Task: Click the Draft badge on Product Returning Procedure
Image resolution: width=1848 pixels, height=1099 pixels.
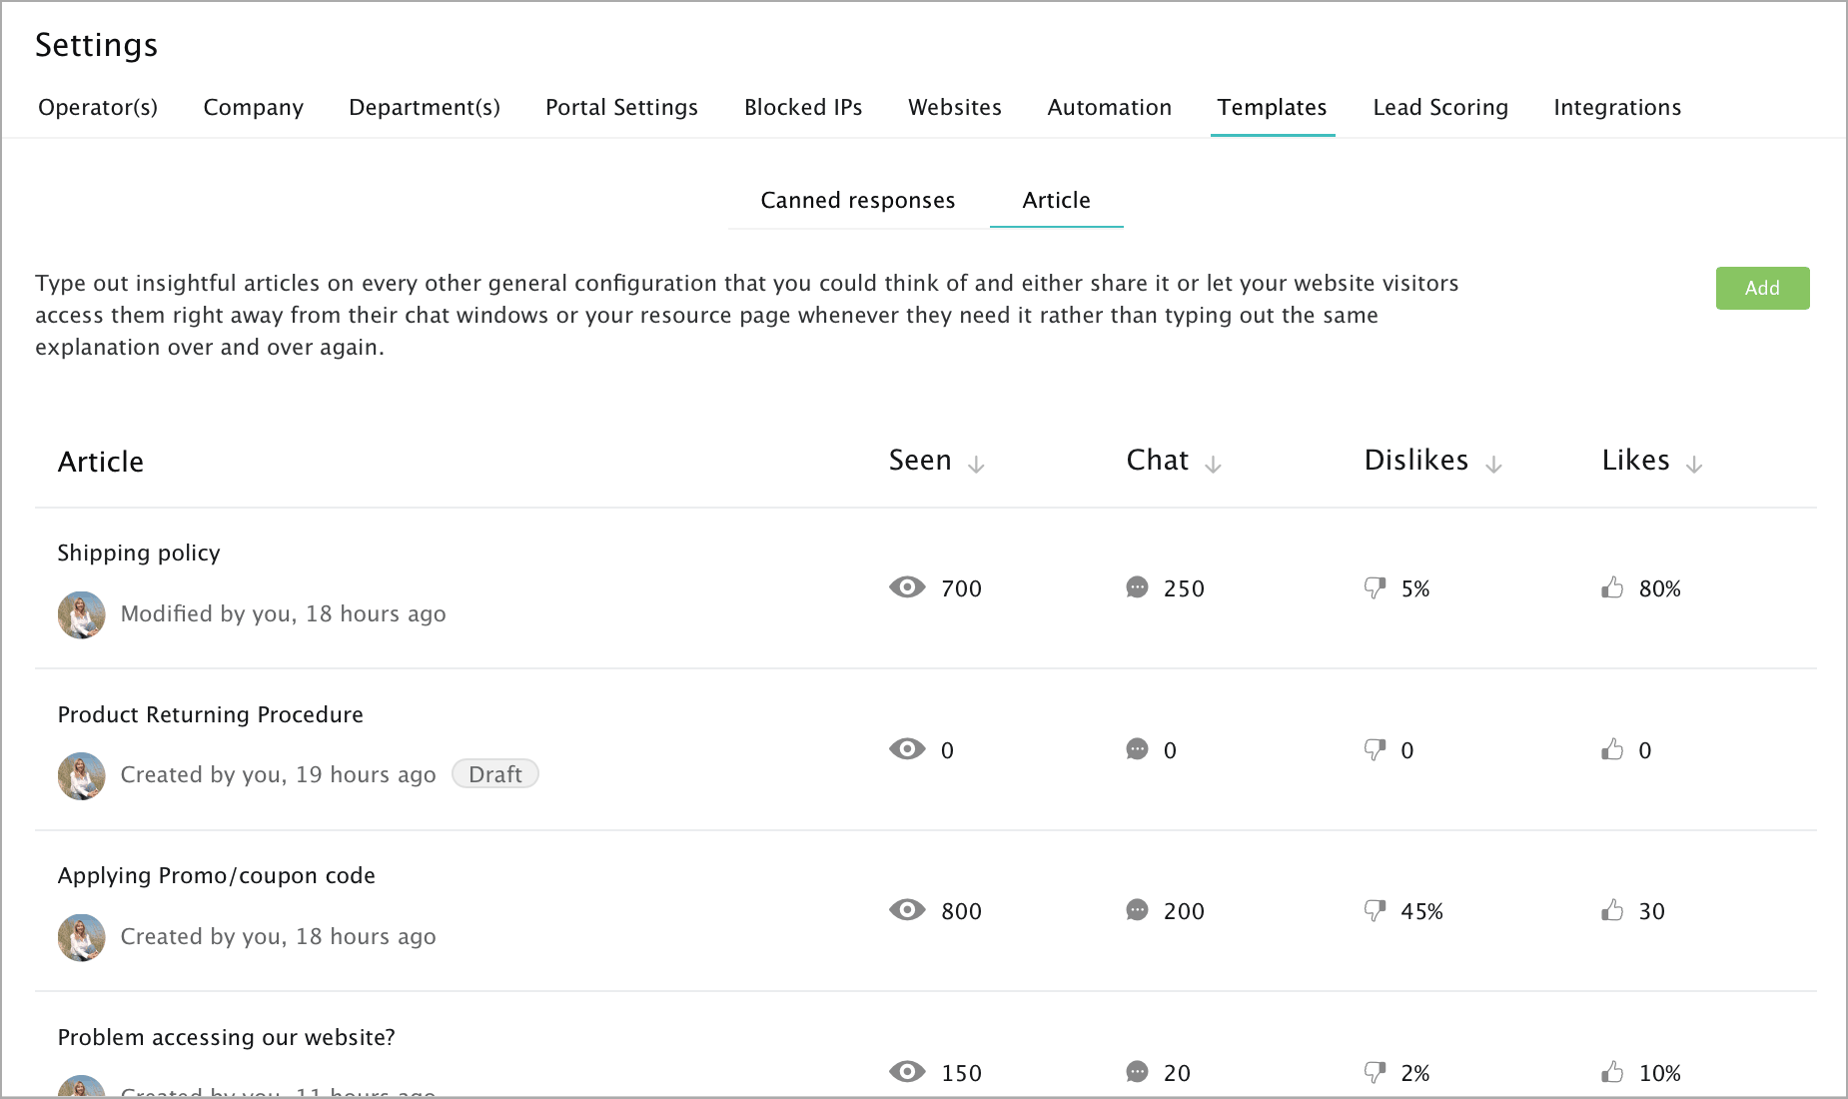Action: point(495,774)
